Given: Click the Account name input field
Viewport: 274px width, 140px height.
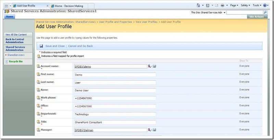Looking at the screenshot, I should (111, 66).
